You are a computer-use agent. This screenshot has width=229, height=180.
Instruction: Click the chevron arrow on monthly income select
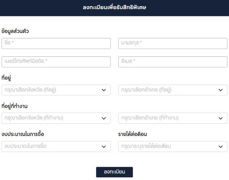pos(220,146)
